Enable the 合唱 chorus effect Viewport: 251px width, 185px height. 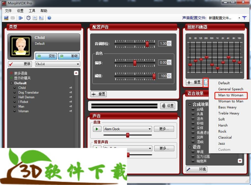[200, 109]
